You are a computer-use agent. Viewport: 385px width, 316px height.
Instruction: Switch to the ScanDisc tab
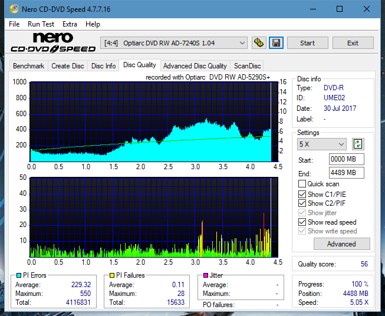click(x=247, y=66)
